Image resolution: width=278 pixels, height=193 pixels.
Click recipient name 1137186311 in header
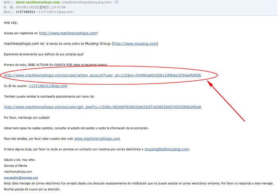[25, 12]
